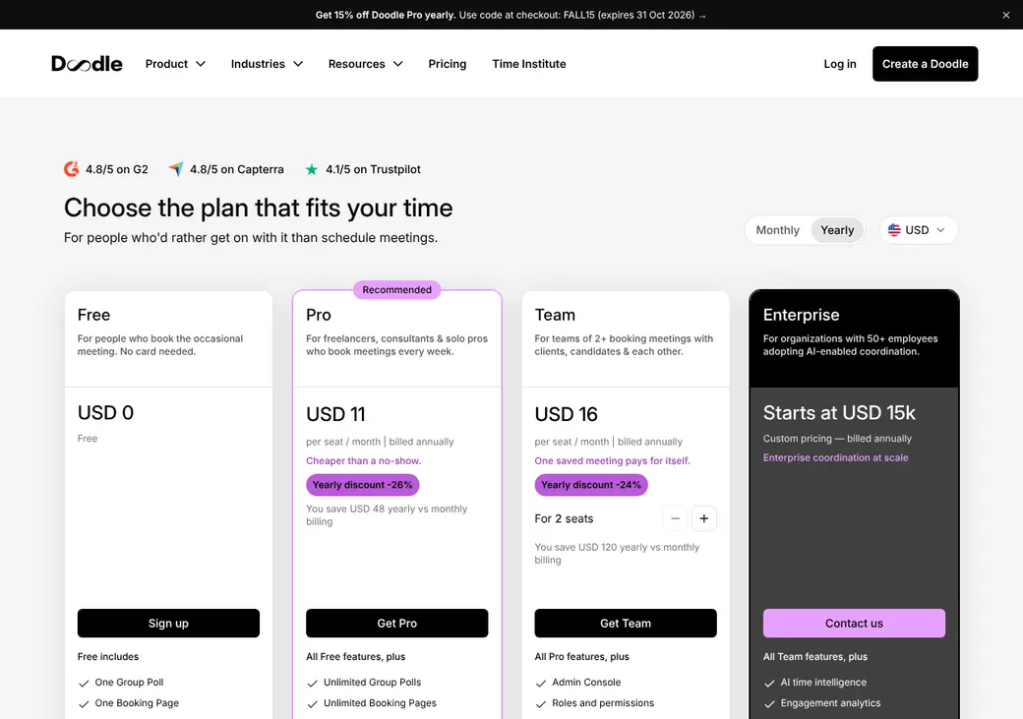The width and height of the screenshot is (1023, 719).
Task: Click 'All Free features, plus' label
Action: pyautogui.click(x=355, y=656)
